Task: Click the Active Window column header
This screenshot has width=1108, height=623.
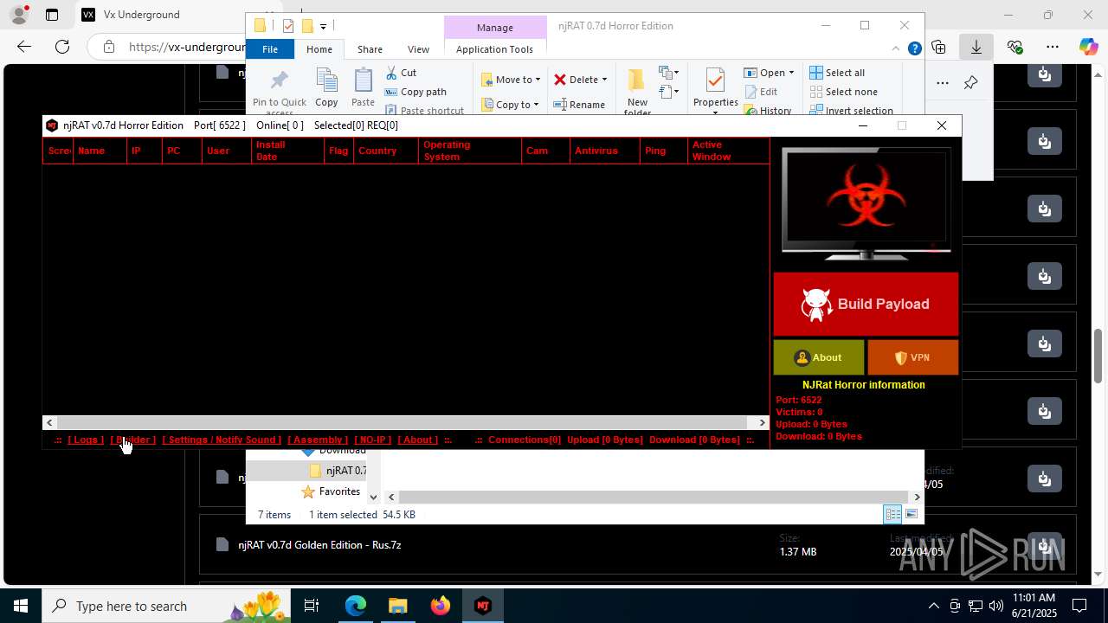Action: [728, 151]
